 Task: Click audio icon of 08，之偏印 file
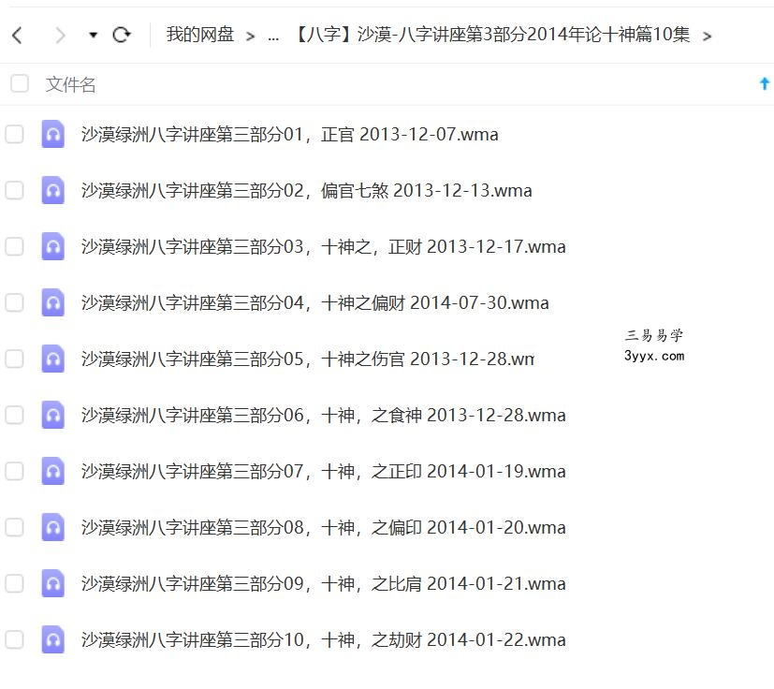tap(52, 527)
